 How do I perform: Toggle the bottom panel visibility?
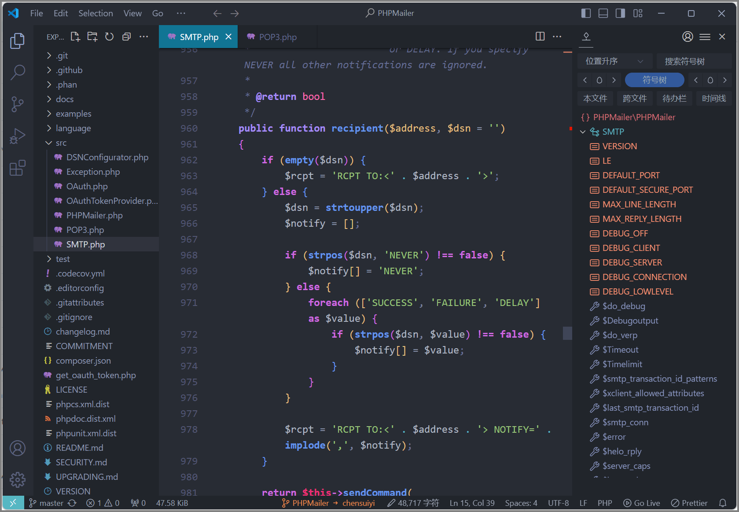coord(603,14)
